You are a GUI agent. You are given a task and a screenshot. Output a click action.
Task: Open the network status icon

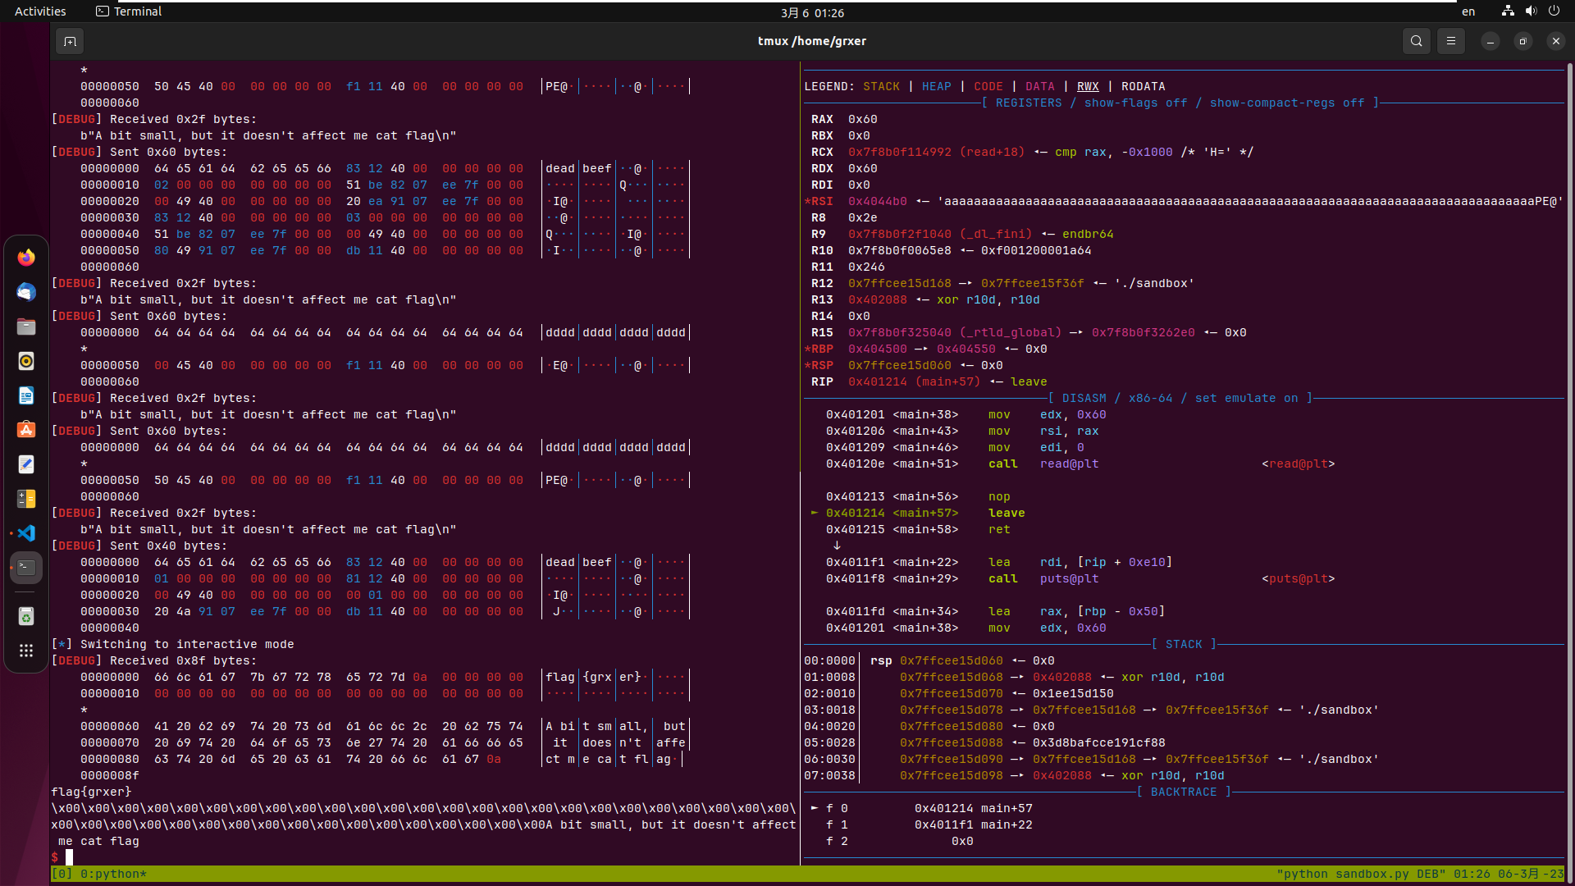pyautogui.click(x=1508, y=11)
